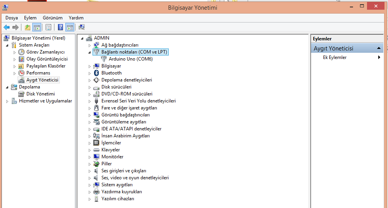Click the Disk Yönetimi icon
The width and height of the screenshot is (388, 208).
click(x=21, y=94)
